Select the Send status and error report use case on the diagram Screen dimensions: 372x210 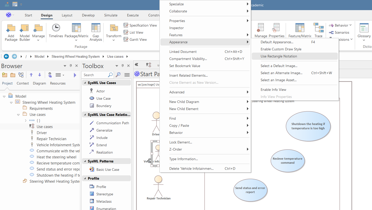pyautogui.click(x=250, y=190)
